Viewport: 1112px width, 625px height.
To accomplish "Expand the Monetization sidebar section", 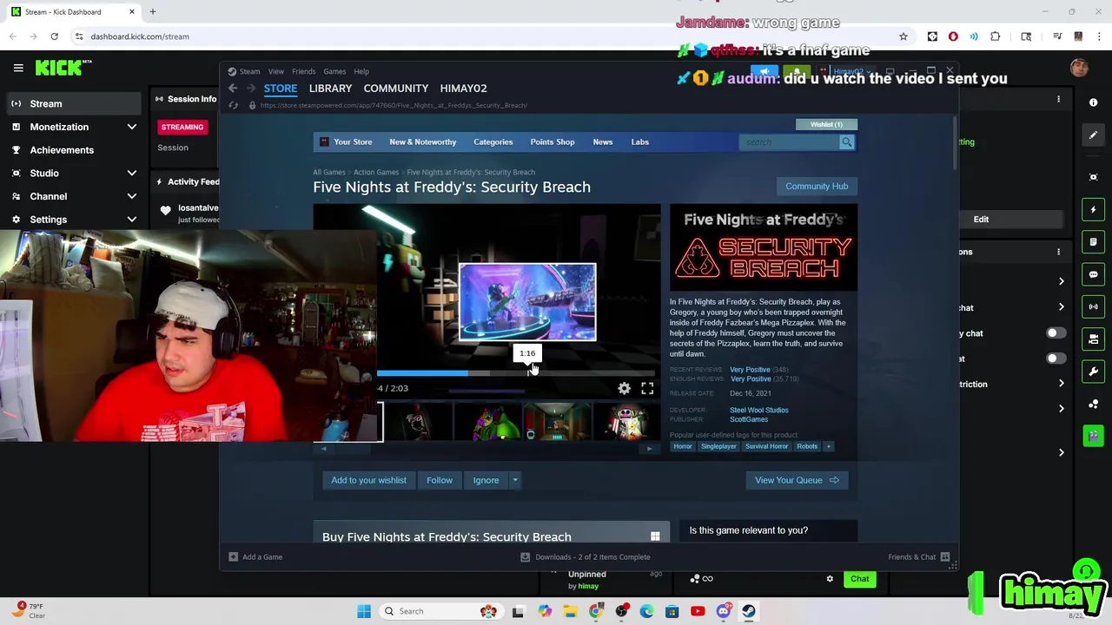I will pos(132,127).
